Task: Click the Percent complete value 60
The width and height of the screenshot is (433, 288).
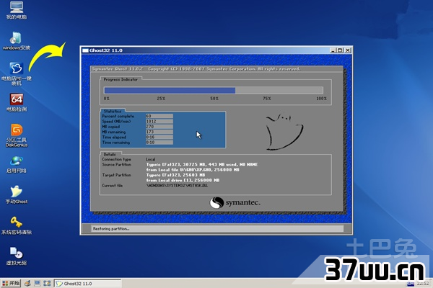Action: click(159, 116)
